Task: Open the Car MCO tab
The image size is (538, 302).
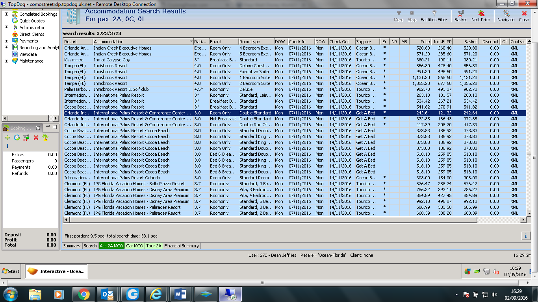Action: (135, 246)
